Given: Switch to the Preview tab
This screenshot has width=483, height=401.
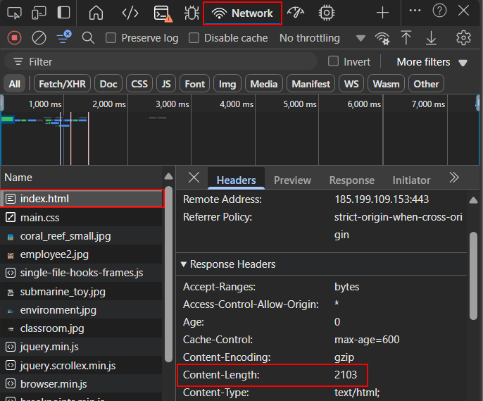Looking at the screenshot, I should tap(292, 180).
